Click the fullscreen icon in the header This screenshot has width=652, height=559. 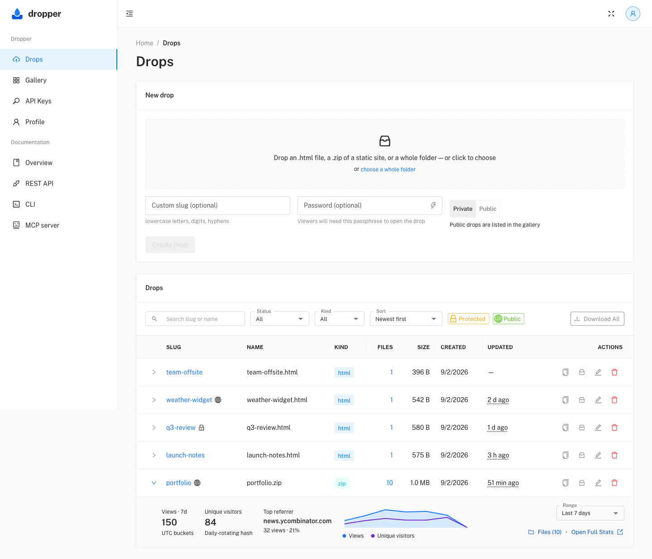(611, 14)
